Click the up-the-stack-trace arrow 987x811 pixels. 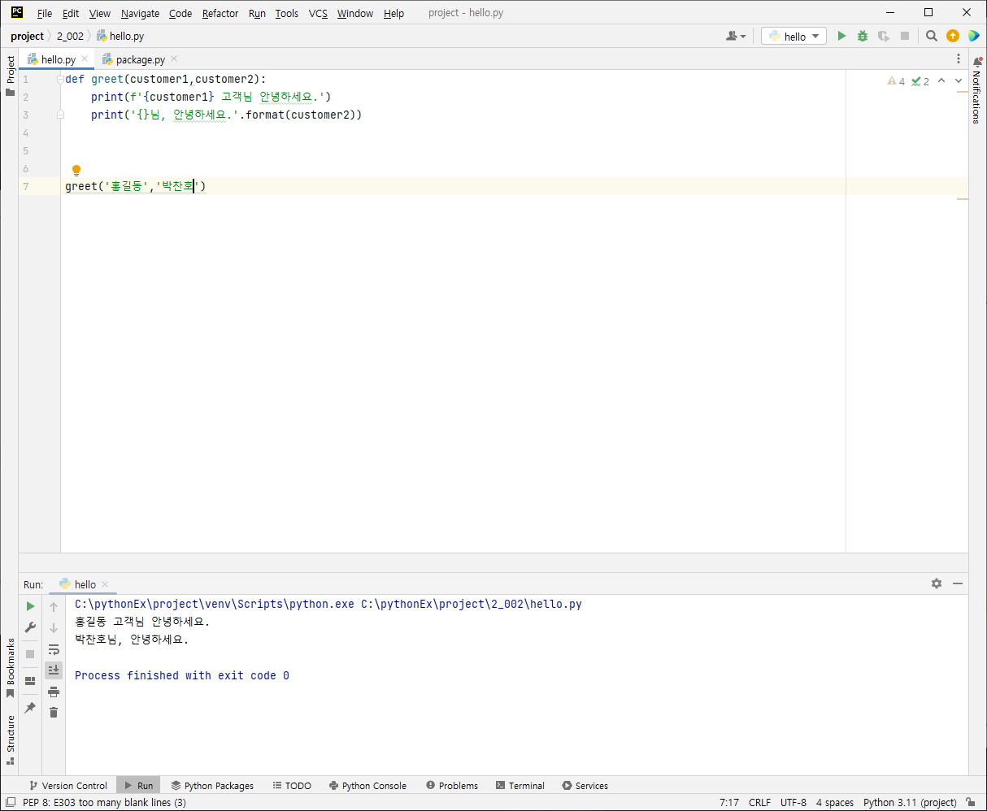tap(54, 607)
